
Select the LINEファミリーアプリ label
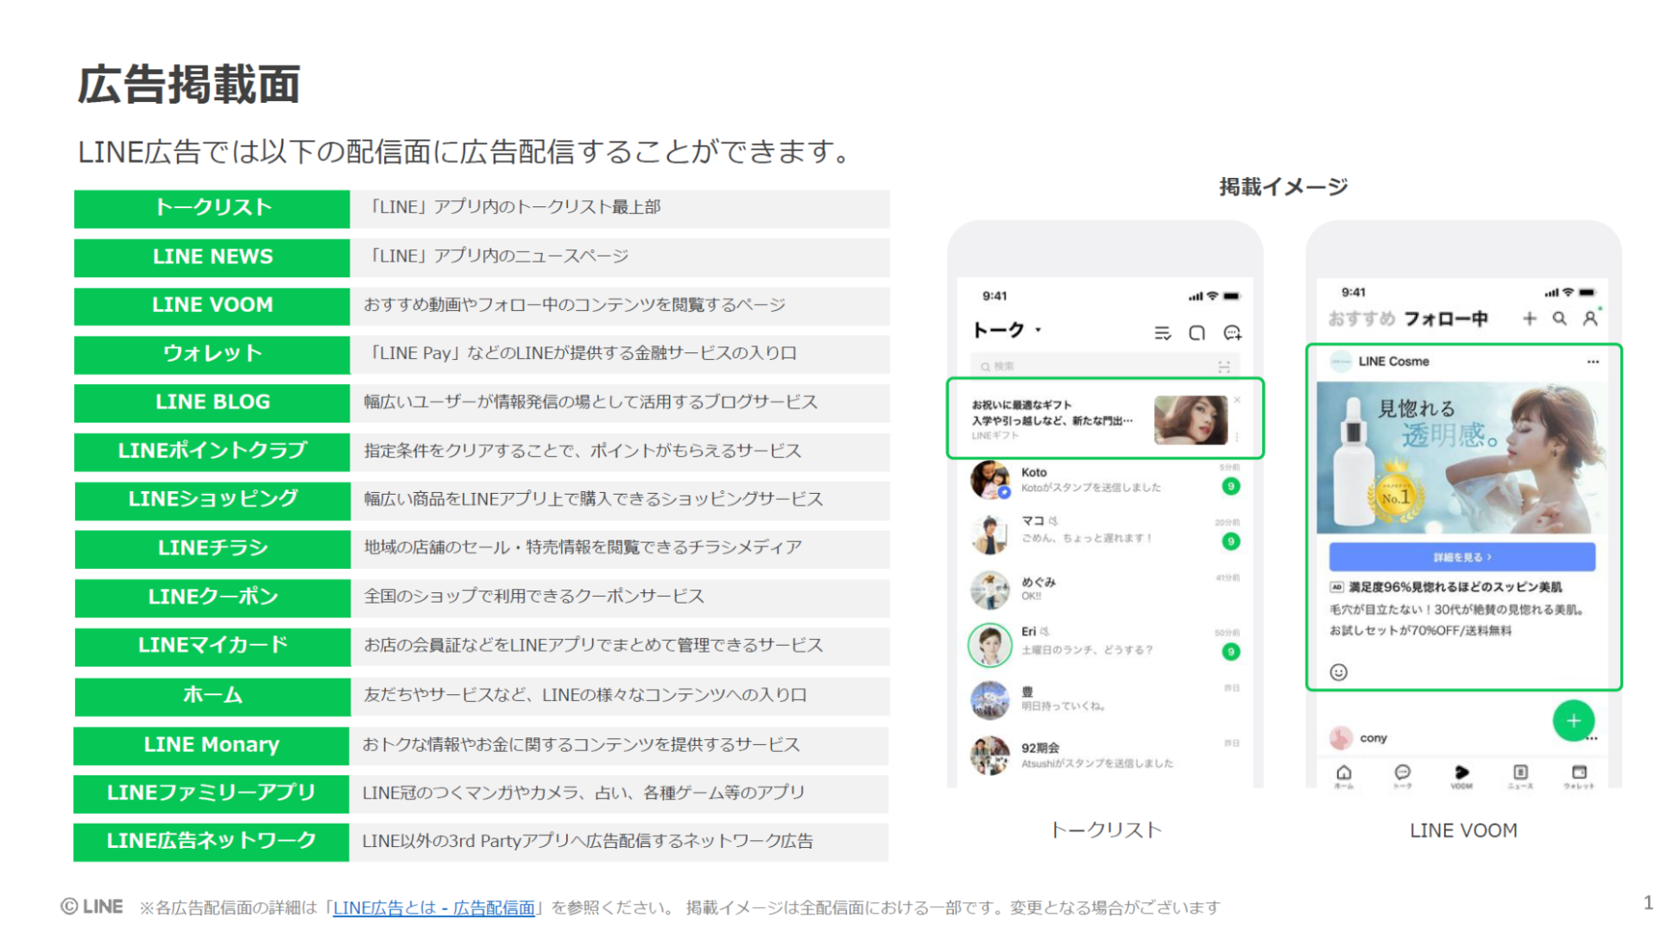212,793
